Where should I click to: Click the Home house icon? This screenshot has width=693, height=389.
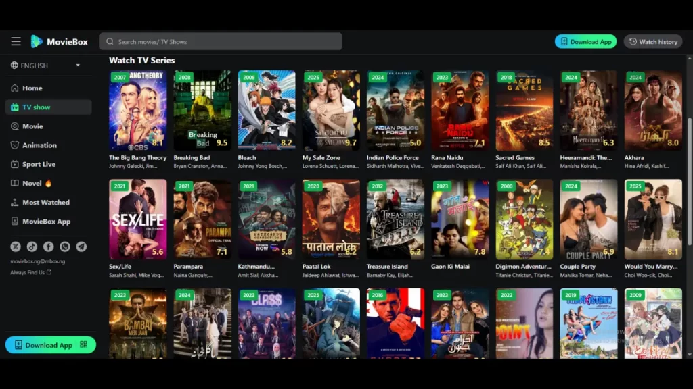click(15, 88)
